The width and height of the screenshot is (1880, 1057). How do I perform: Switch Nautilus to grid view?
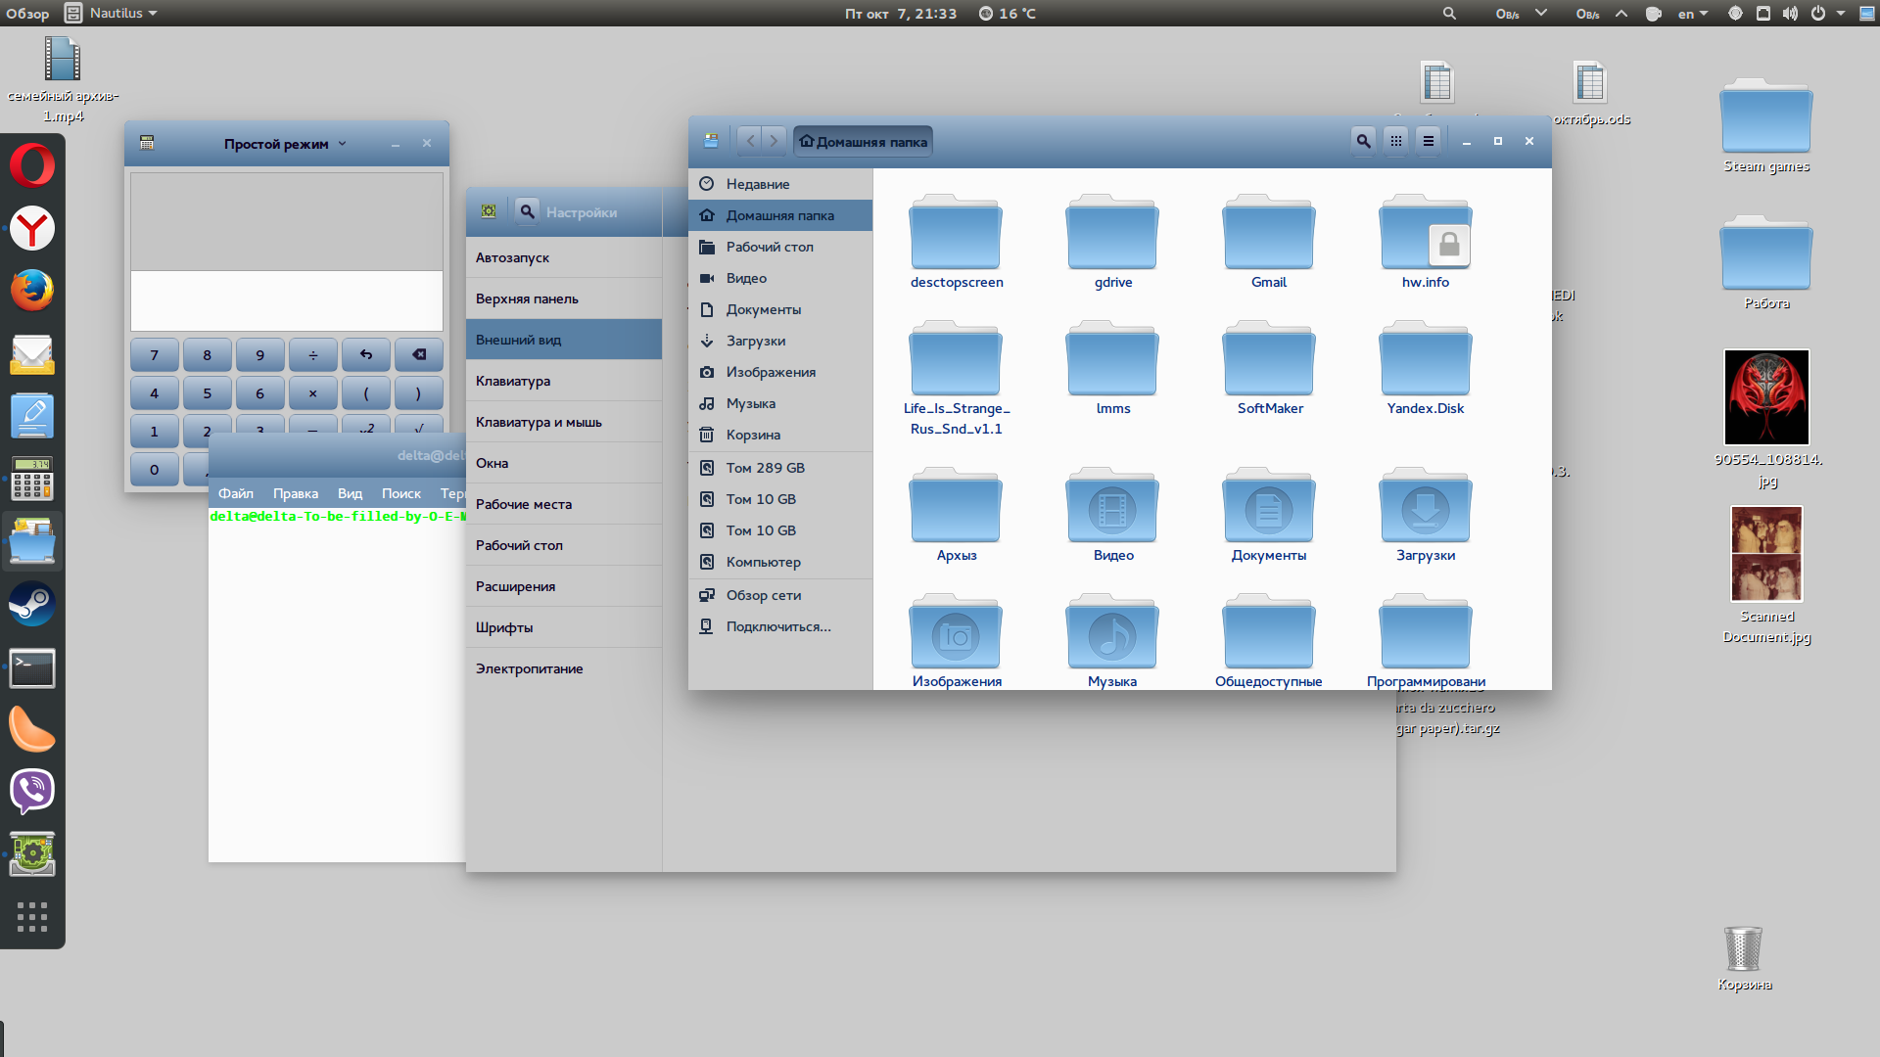pyautogui.click(x=1396, y=141)
